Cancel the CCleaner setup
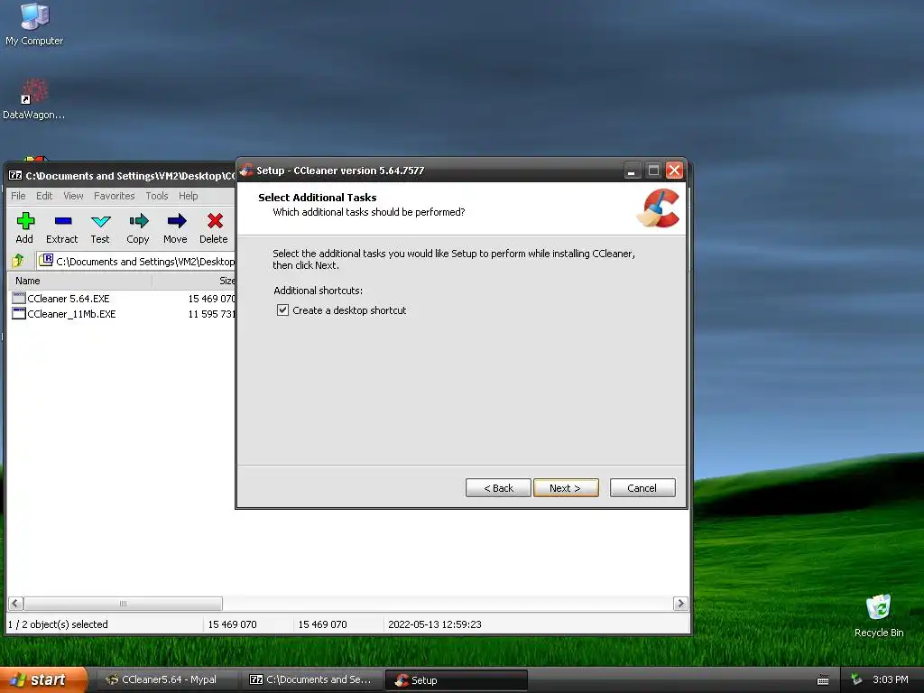This screenshot has width=924, height=693. 642,488
